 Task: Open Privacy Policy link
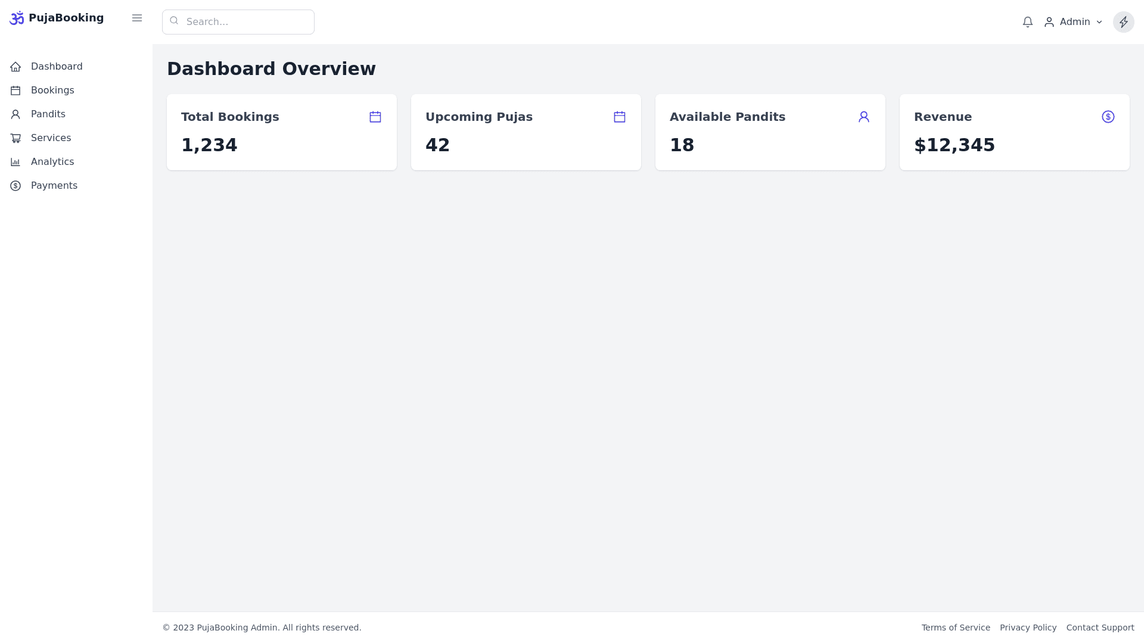(1028, 628)
